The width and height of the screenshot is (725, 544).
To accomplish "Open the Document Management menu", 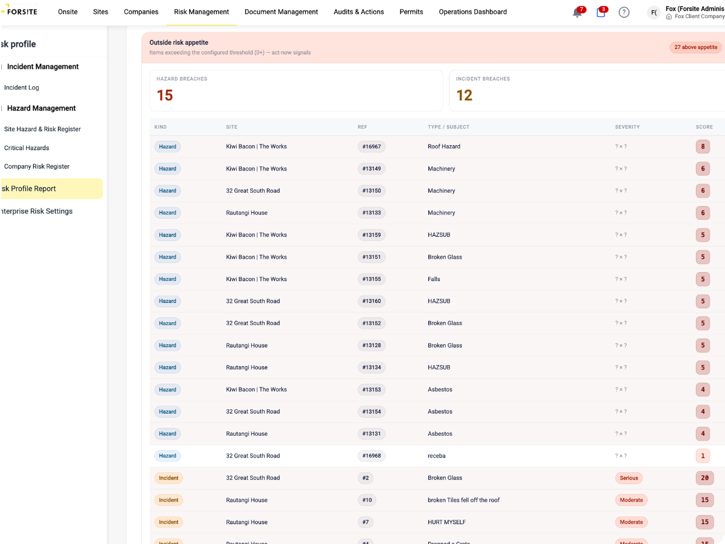I will [x=281, y=11].
